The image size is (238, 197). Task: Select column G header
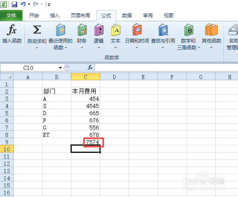tap(201, 77)
